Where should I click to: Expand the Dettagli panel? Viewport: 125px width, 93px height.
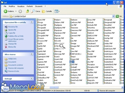tap(32, 78)
